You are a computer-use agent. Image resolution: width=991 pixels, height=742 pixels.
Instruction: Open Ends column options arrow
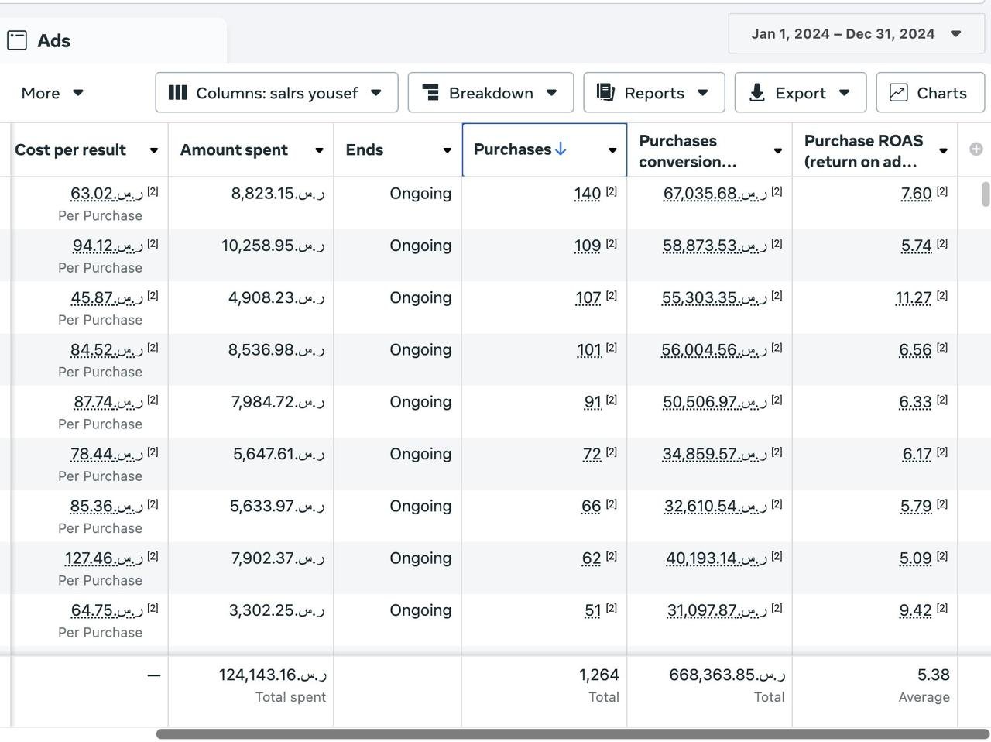tap(447, 150)
